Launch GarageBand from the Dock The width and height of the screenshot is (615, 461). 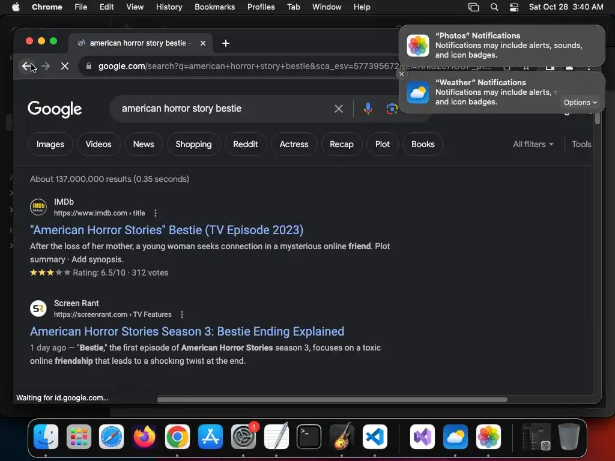(x=342, y=436)
